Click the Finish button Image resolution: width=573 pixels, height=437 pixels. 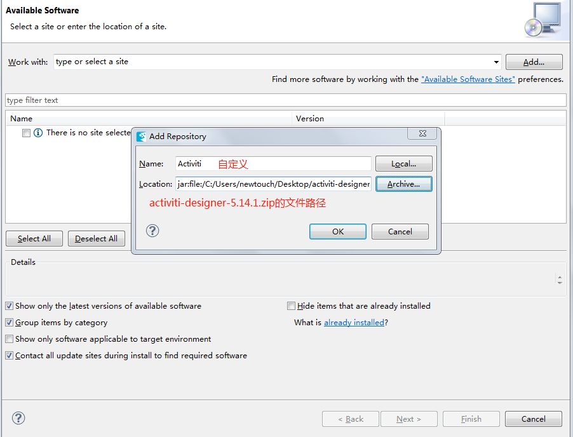471,419
